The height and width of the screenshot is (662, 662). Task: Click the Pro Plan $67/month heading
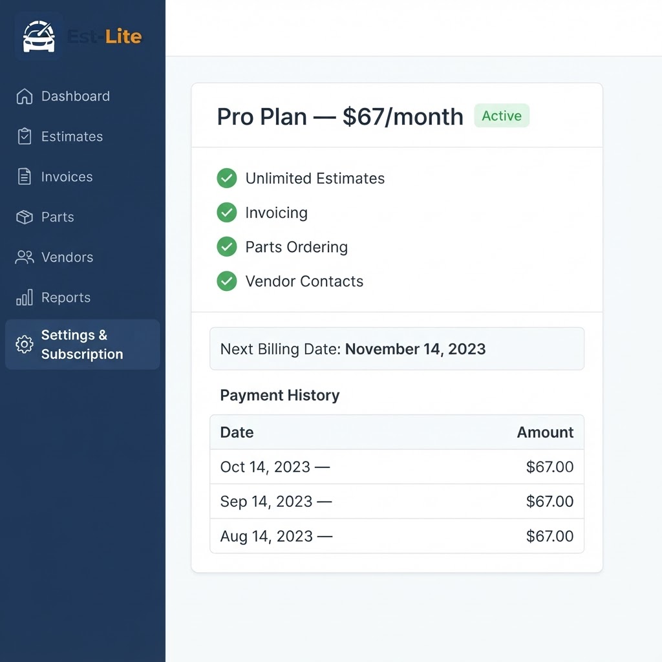[340, 116]
